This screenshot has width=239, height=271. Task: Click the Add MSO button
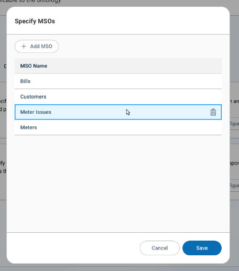point(37,46)
